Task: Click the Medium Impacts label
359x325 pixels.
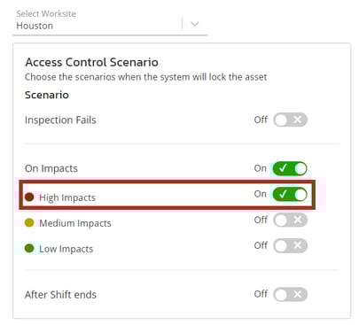Action: click(x=75, y=223)
